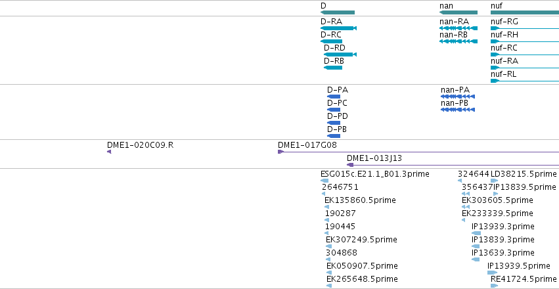This screenshot has height=289, width=559.
Task: Click the "nuf" gene label text
Action: (x=497, y=6)
